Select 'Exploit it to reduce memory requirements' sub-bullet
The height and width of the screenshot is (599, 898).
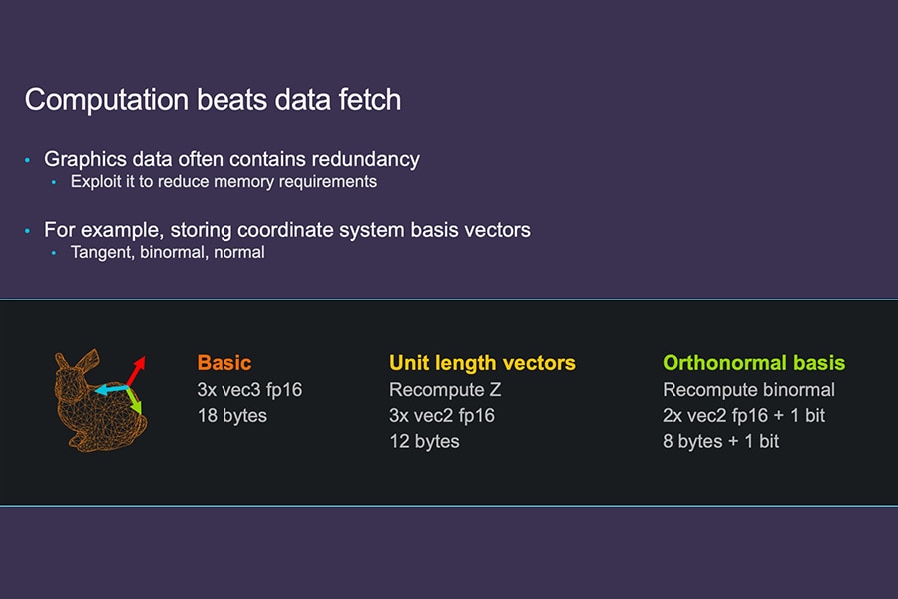(224, 182)
